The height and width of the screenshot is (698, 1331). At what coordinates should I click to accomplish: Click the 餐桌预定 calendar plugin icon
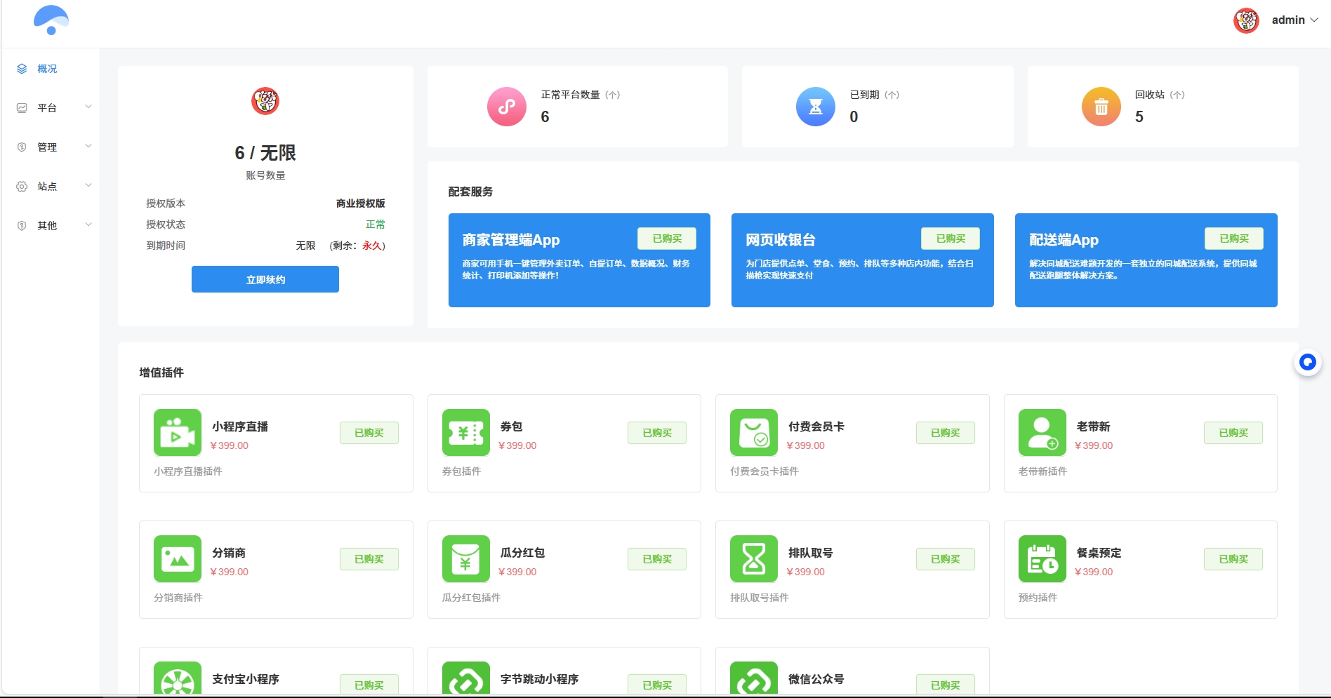tap(1042, 559)
